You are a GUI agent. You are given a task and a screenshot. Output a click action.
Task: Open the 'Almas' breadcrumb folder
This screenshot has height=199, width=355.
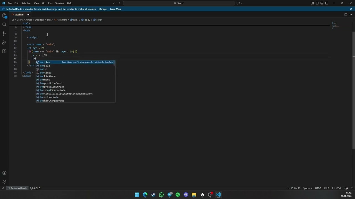pyautogui.click(x=29, y=20)
